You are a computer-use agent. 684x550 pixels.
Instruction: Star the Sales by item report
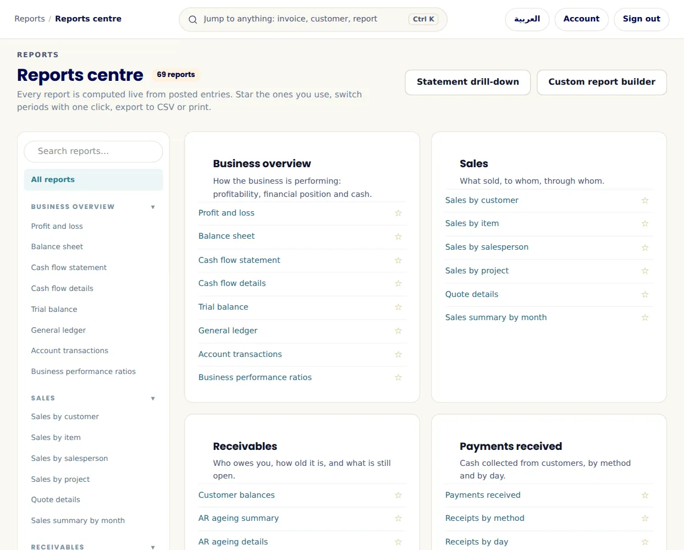pyautogui.click(x=645, y=224)
